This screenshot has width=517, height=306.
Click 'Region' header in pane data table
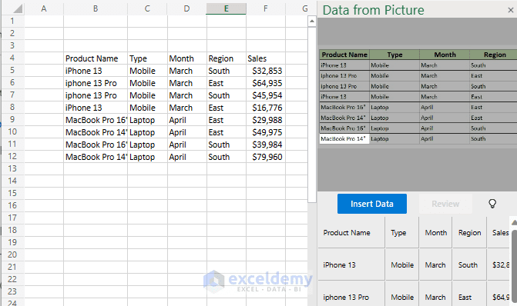click(469, 233)
